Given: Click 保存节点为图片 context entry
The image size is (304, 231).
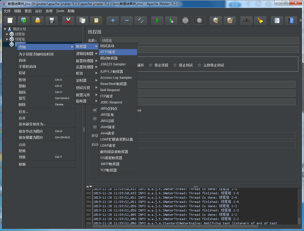Looking at the screenshot, I should tap(46, 131).
